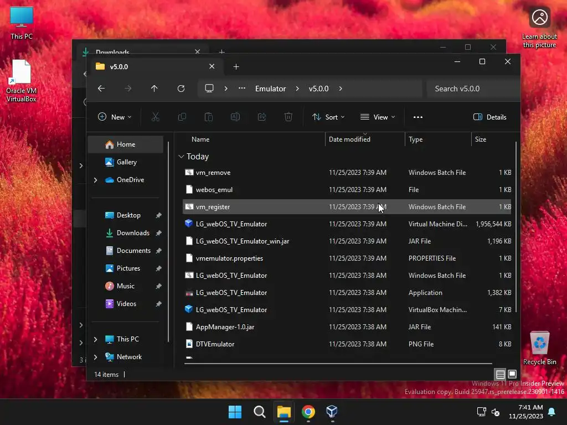Image resolution: width=567 pixels, height=425 pixels.
Task: Refresh the v5.0.0 folder
Action: click(181, 89)
